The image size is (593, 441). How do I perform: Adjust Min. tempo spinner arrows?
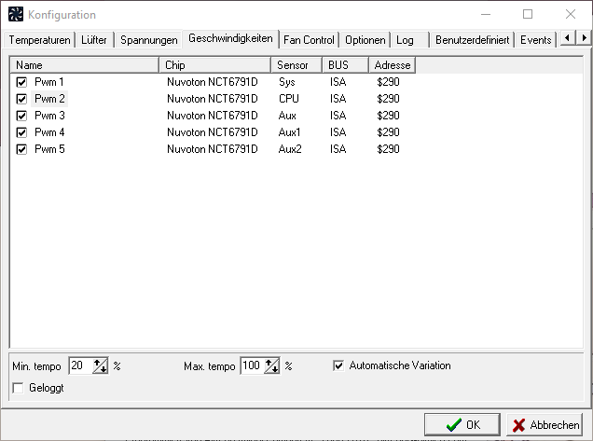coord(100,365)
